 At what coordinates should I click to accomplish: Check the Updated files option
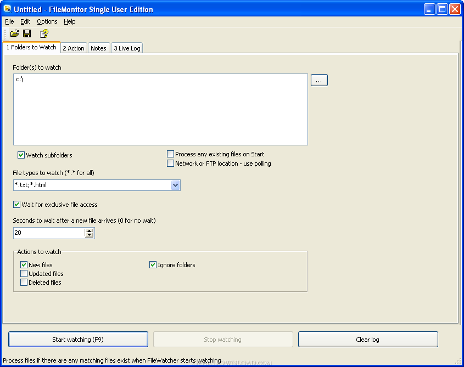(24, 274)
